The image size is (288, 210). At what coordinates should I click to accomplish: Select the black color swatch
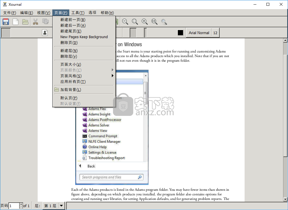point(181,33)
